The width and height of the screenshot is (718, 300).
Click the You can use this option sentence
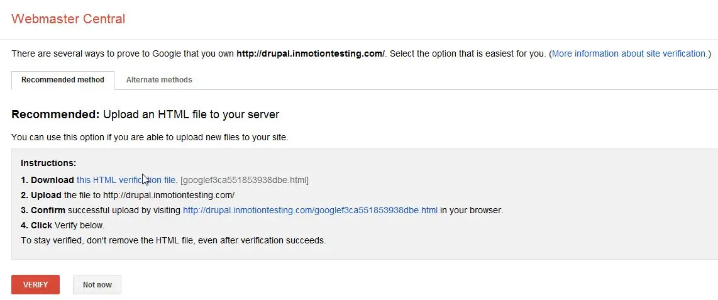(150, 137)
